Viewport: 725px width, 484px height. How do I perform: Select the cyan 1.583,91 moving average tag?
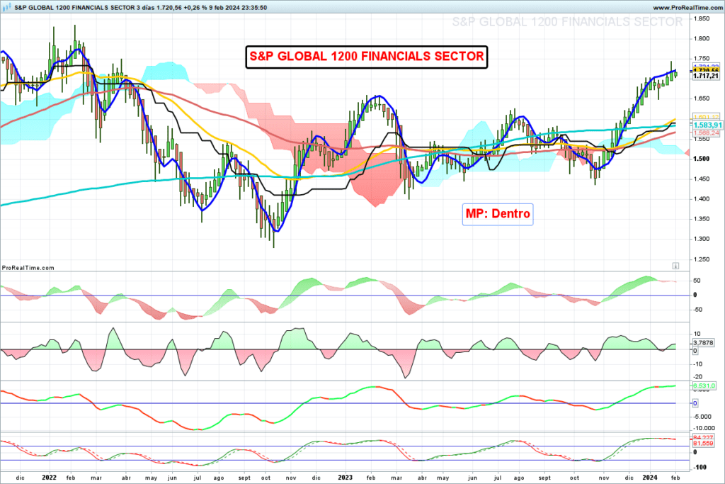click(707, 125)
